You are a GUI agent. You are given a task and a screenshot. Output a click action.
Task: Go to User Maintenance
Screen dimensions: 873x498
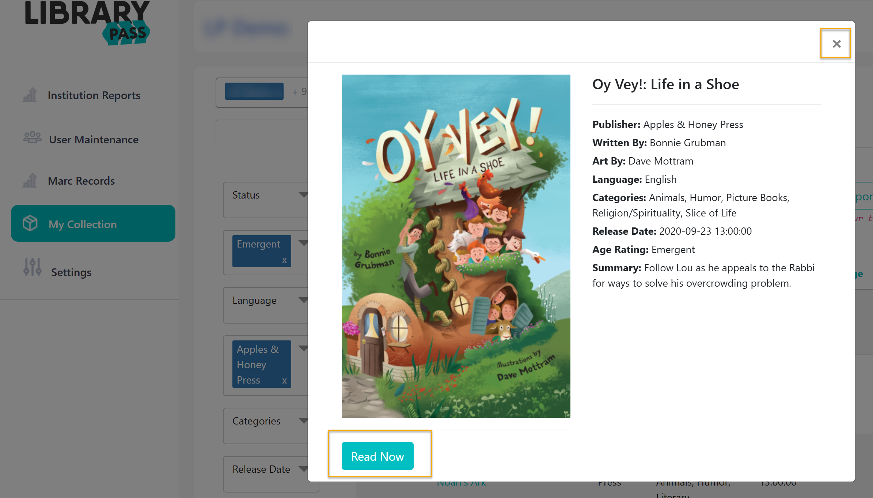point(94,139)
